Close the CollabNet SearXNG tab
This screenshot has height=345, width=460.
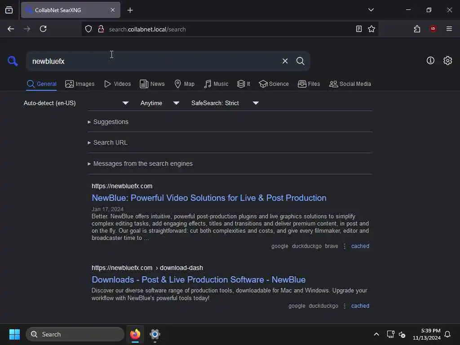[113, 10]
